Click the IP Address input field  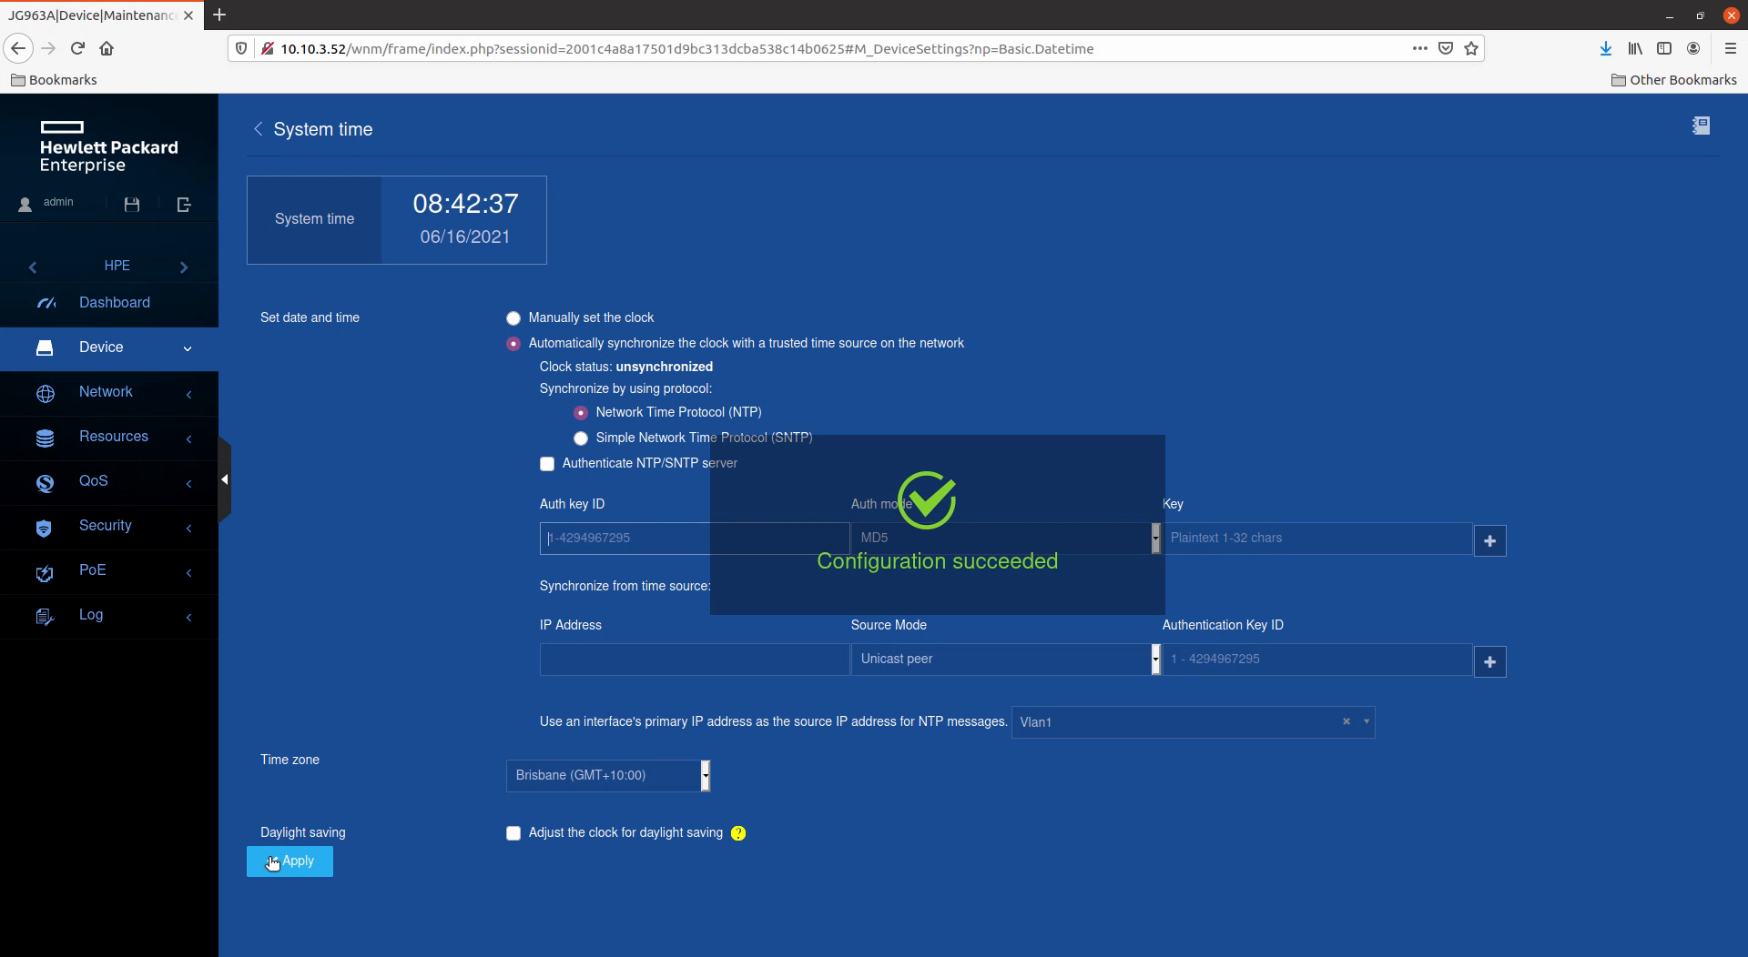(x=694, y=660)
